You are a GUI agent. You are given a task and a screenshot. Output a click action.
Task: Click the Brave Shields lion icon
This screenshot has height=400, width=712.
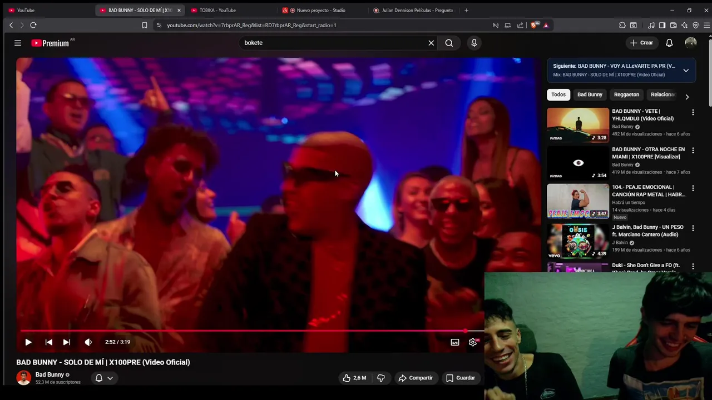click(535, 25)
